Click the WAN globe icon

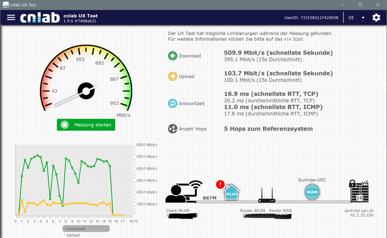[312, 192]
